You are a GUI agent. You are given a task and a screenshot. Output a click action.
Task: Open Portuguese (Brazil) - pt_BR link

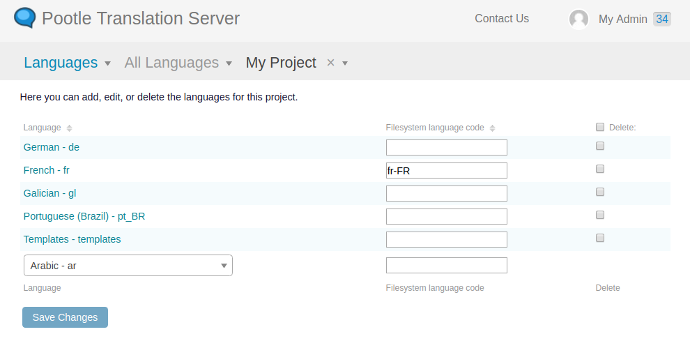pos(84,216)
